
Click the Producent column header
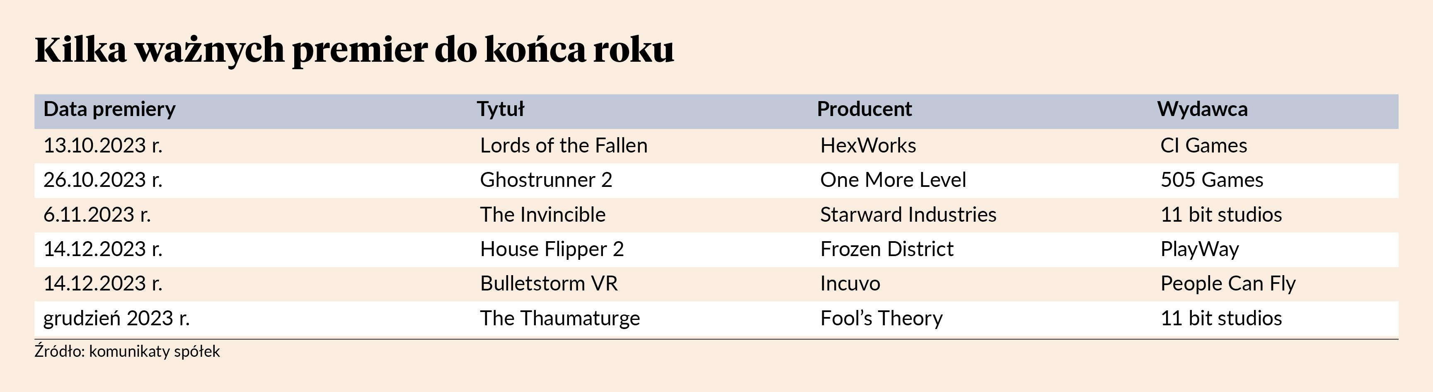click(864, 109)
